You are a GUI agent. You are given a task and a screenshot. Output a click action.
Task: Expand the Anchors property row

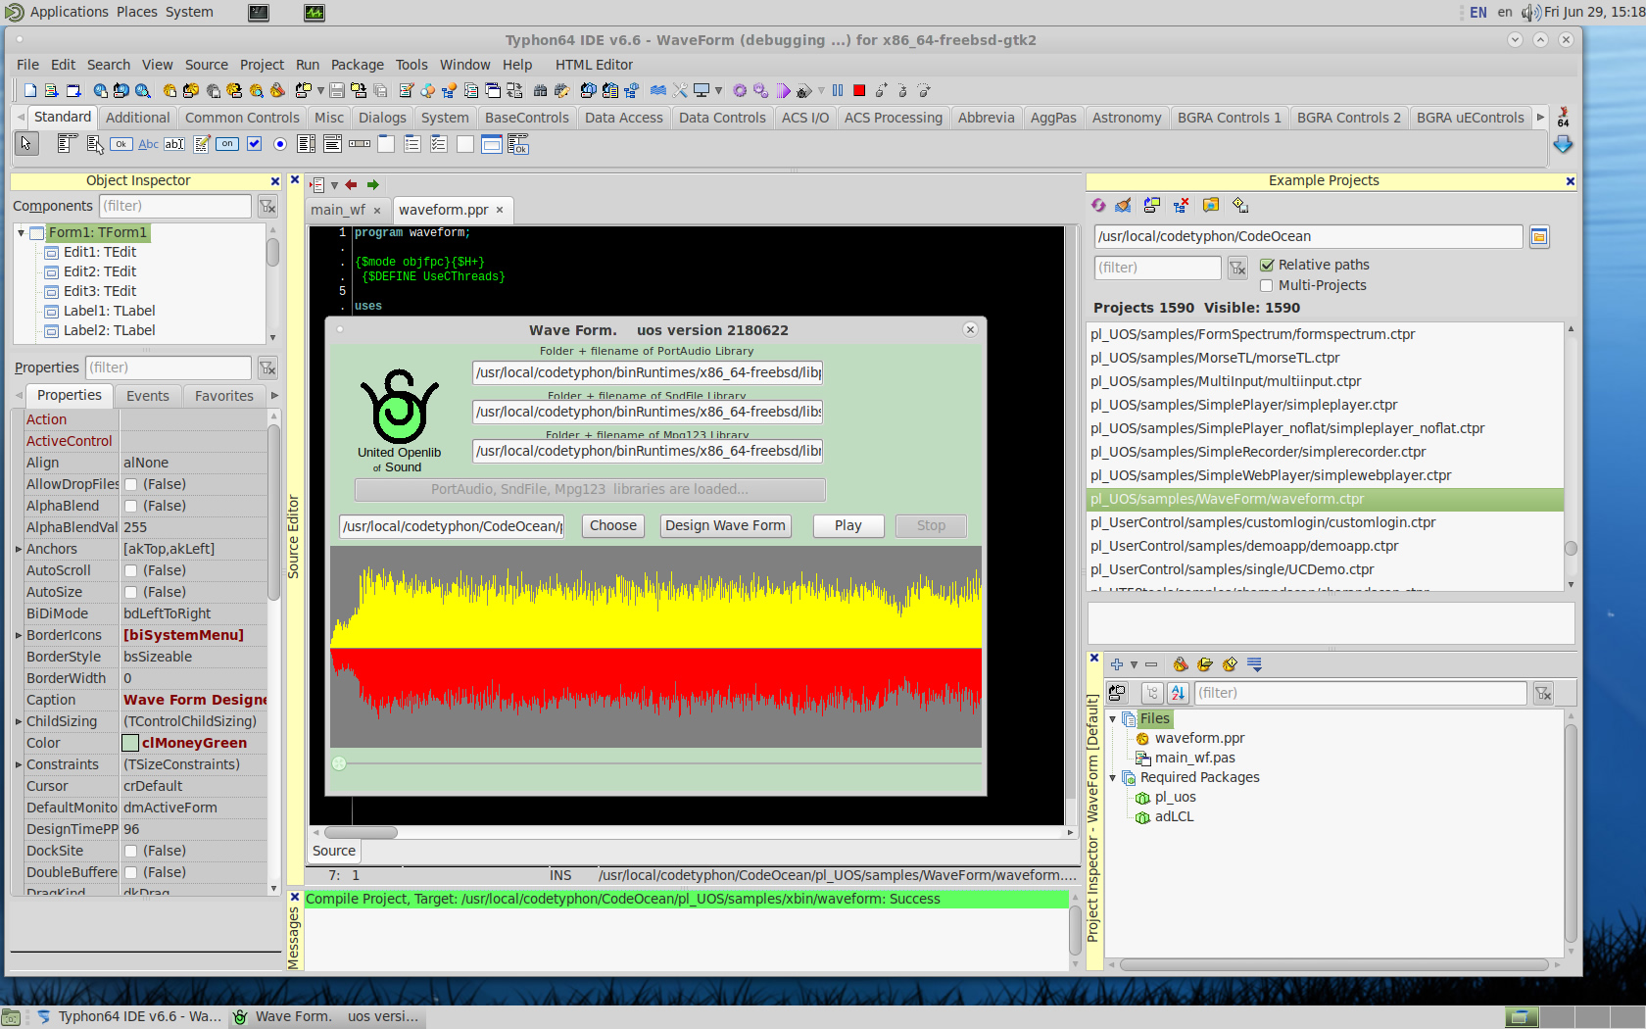(x=19, y=549)
